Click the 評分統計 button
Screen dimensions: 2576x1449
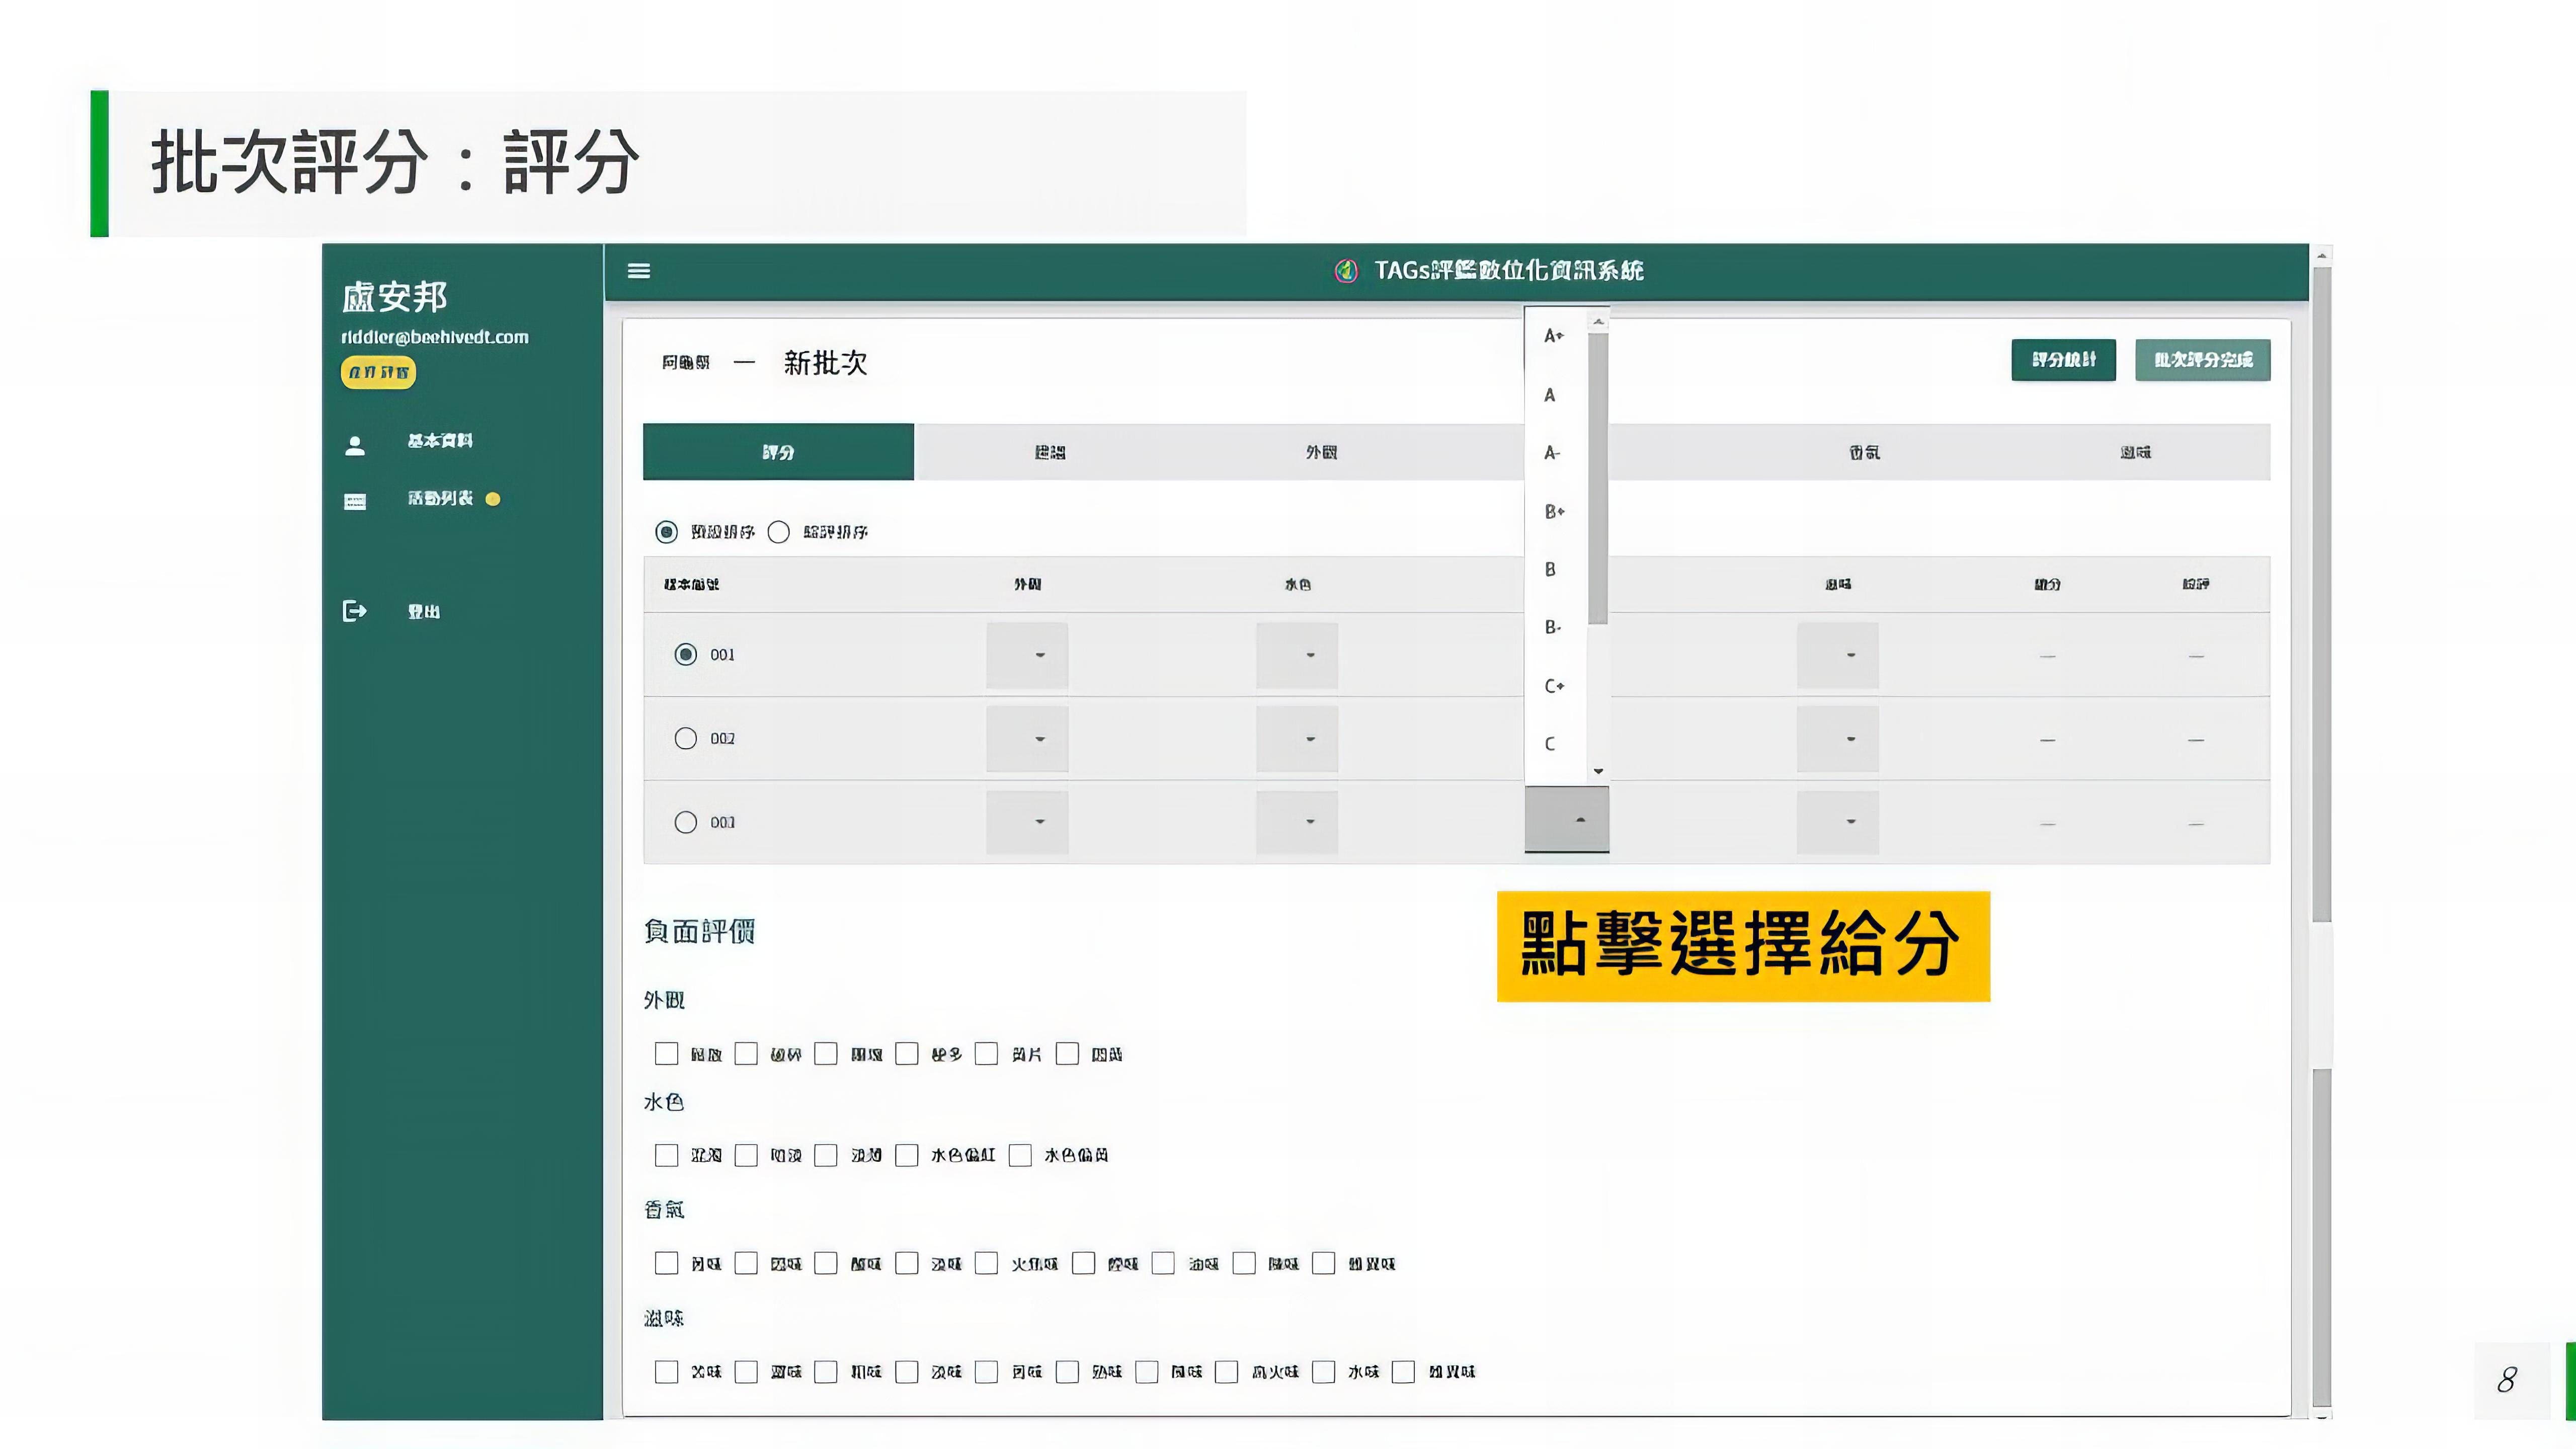[2063, 360]
